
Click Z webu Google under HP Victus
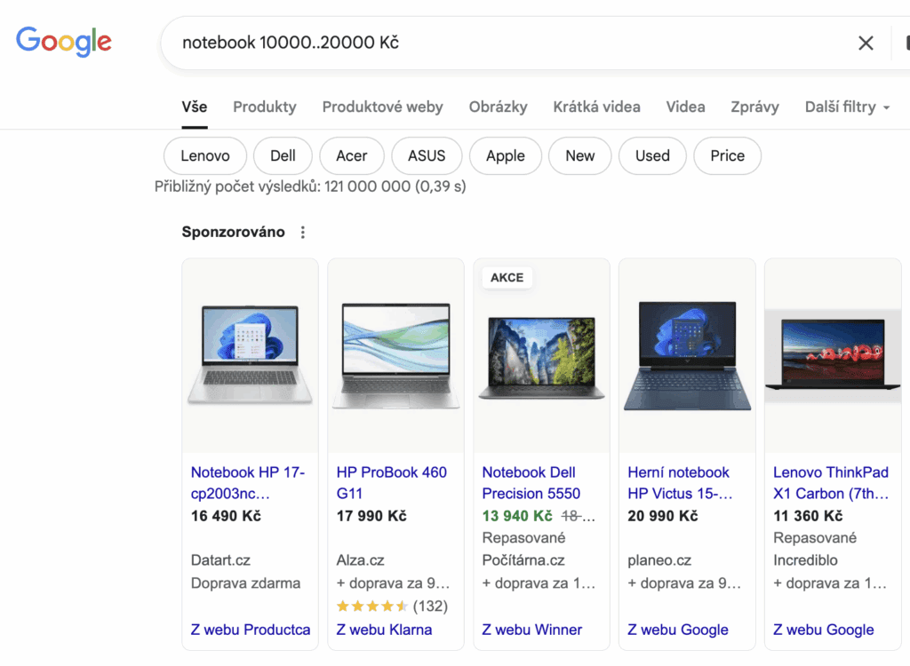pos(678,630)
